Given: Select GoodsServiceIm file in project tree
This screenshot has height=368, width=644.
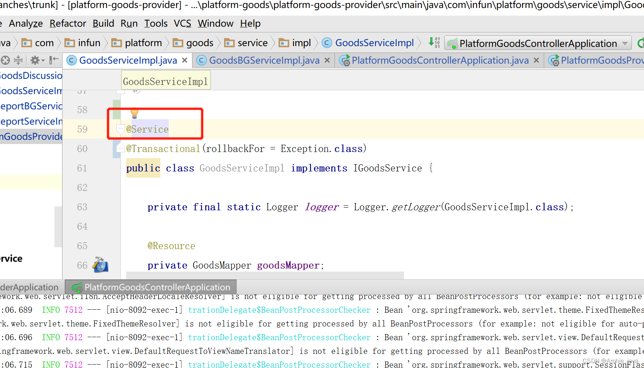Looking at the screenshot, I should click(x=31, y=91).
